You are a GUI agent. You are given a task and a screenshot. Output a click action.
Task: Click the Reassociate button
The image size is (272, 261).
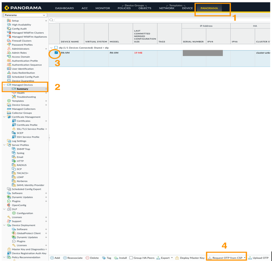pos(73,258)
